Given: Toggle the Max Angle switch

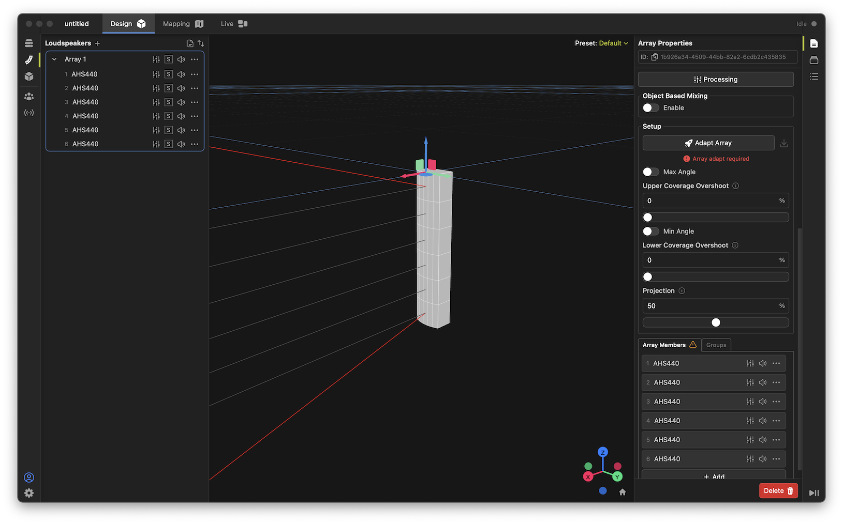Looking at the screenshot, I should point(651,172).
